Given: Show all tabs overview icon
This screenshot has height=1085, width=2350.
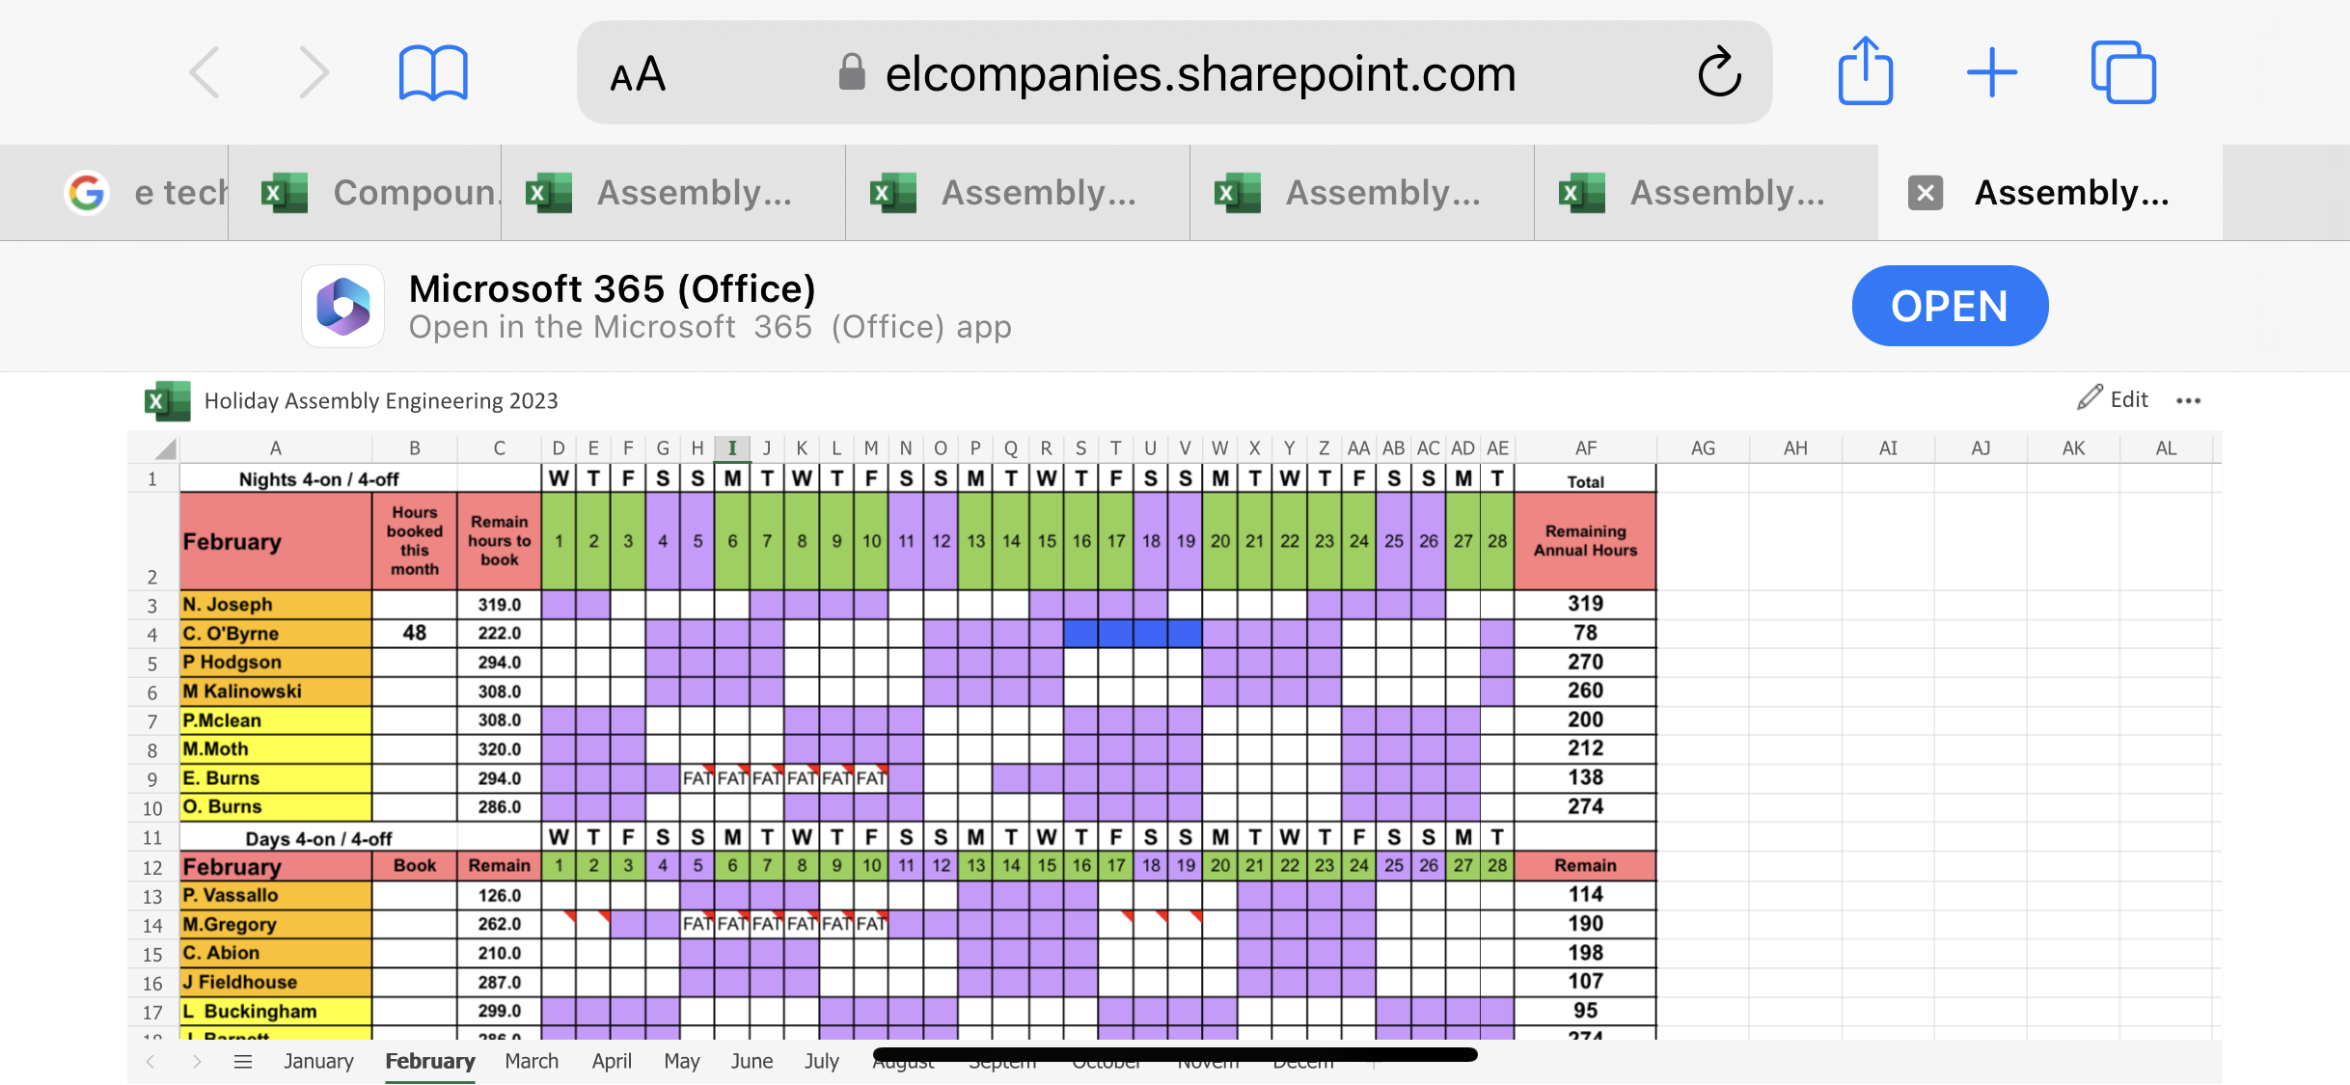Looking at the screenshot, I should [2122, 72].
